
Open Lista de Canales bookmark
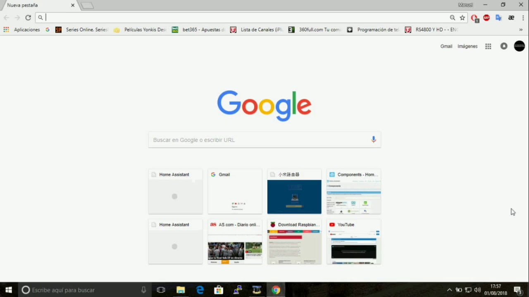pos(257,30)
